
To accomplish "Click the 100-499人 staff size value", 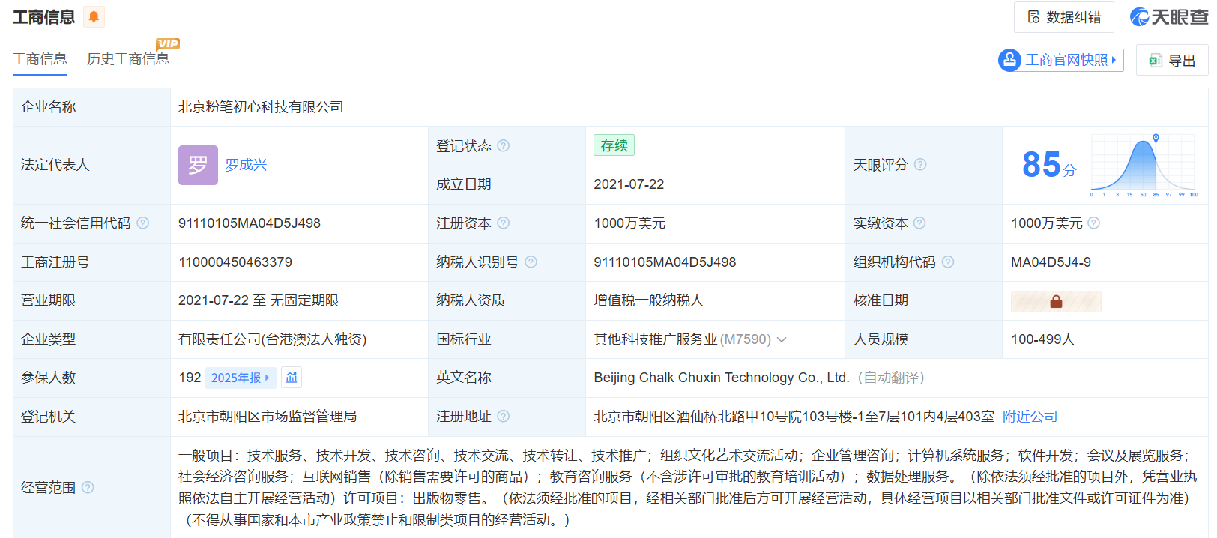I will point(1042,339).
